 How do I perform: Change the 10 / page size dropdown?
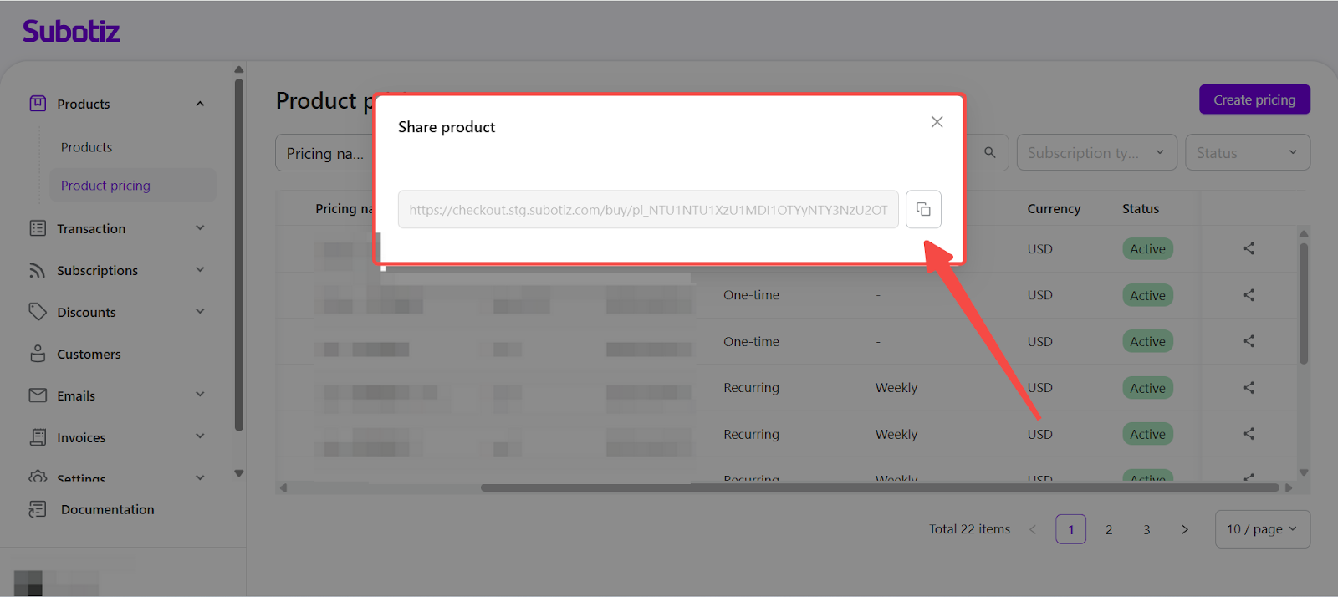1261,529
